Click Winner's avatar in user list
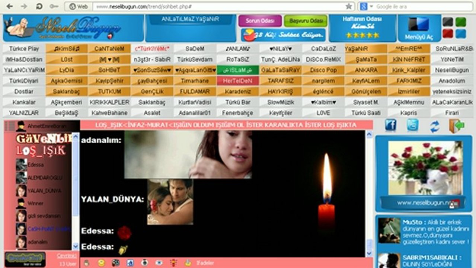Image resolution: width=476 pixels, height=268 pixels. point(21,203)
